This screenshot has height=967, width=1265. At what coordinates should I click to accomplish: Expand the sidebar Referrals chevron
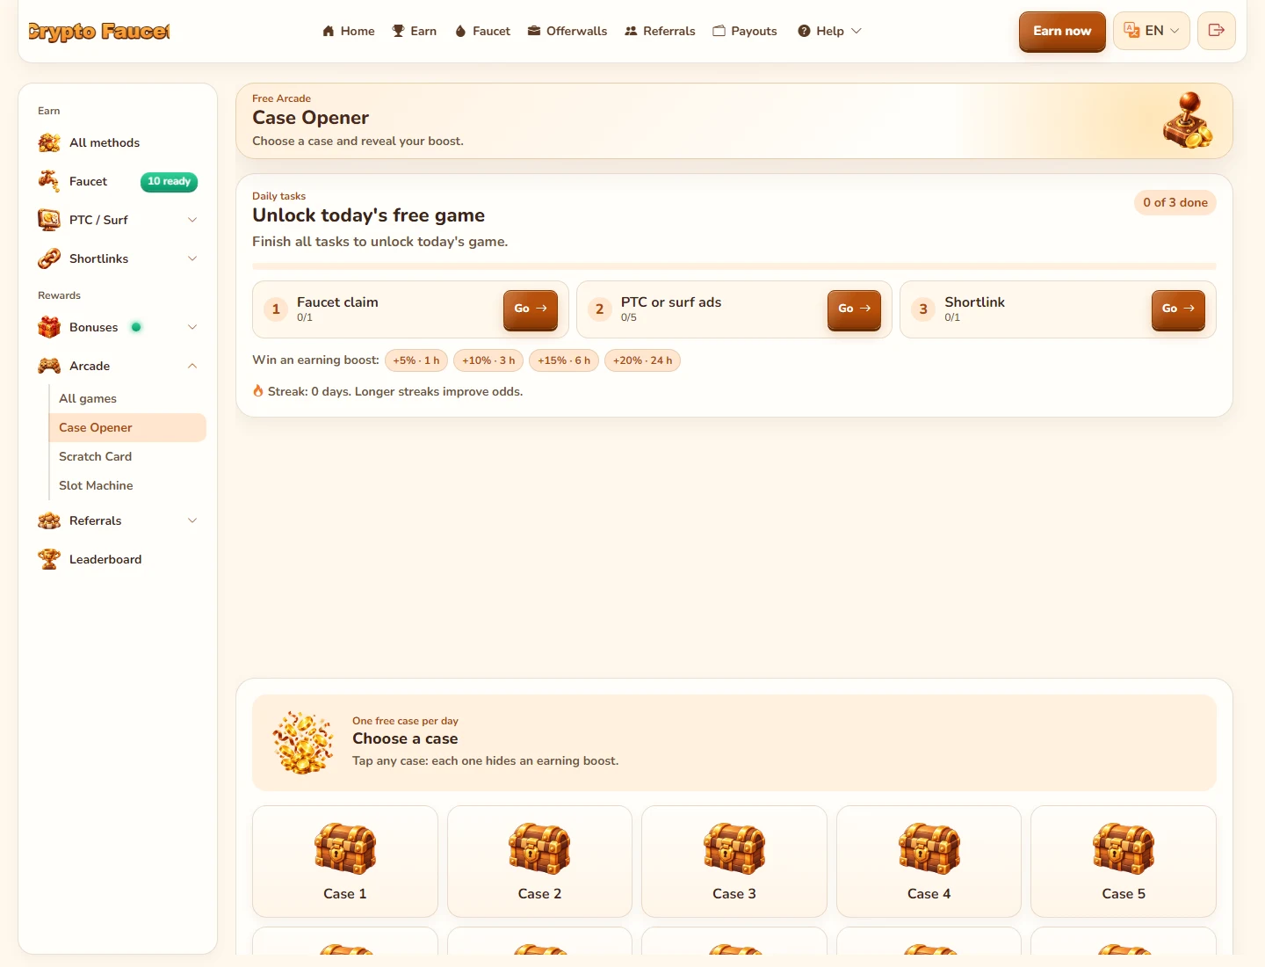192,520
